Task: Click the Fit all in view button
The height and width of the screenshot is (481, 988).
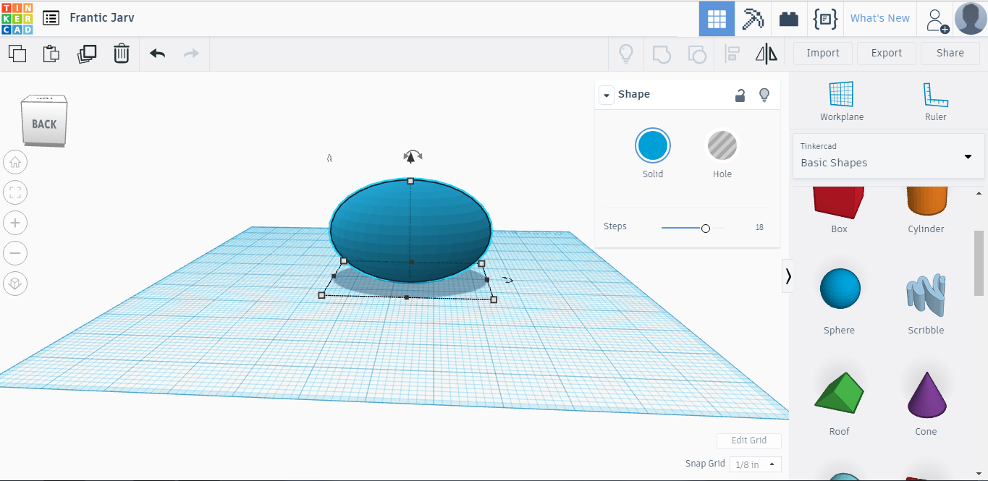Action: point(15,192)
